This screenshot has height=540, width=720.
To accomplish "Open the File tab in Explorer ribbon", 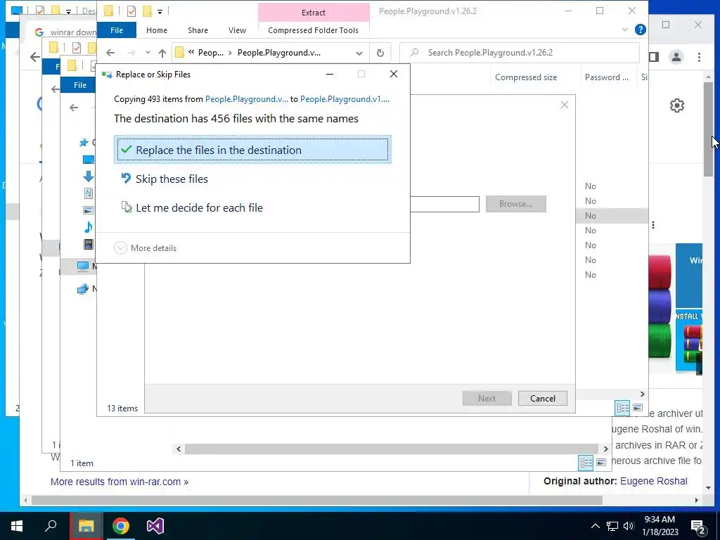I will click(x=117, y=30).
